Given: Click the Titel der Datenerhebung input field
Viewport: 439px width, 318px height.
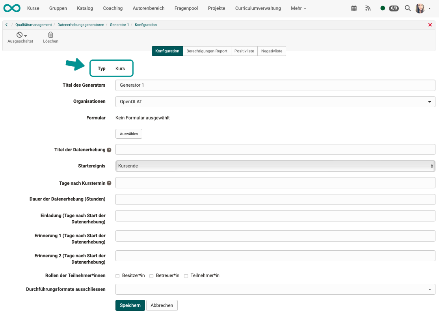Looking at the screenshot, I should tap(275, 149).
